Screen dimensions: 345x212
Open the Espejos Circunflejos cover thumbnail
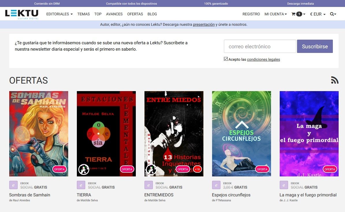(x=242, y=134)
